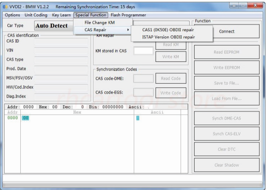The image size is (266, 190).
Task: Click the Addr column header
Action: [x=12, y=112]
